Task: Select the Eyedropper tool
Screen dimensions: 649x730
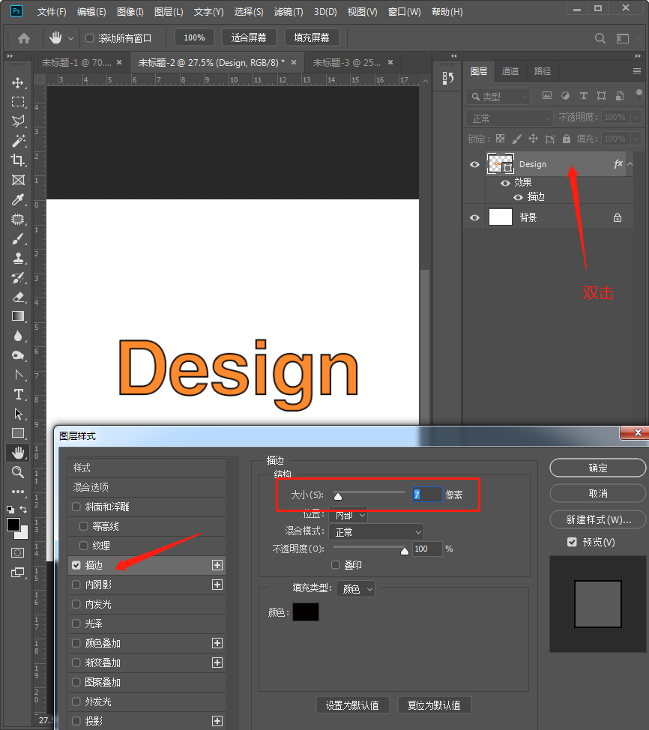Action: coord(18,199)
